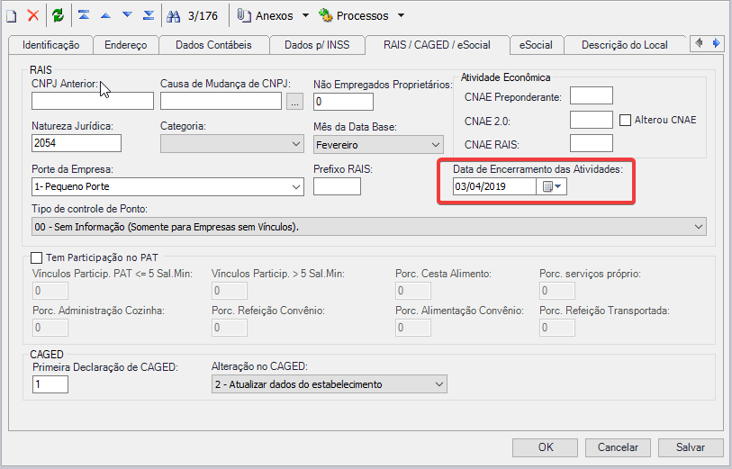732x469 pixels.
Task: Select the RAIS / CAGED / eSocial tab
Action: [437, 45]
